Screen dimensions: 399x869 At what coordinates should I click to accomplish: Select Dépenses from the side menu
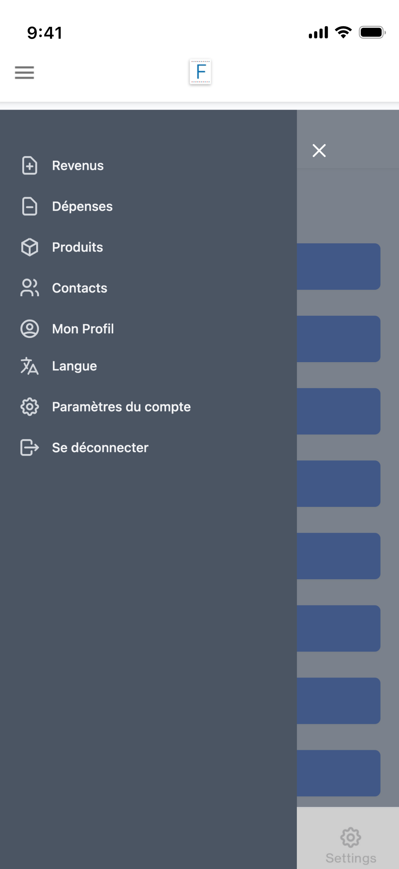[82, 206]
